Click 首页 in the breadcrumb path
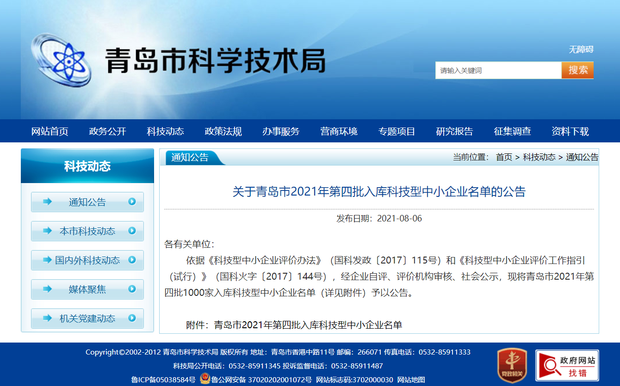Image resolution: width=620 pixels, height=386 pixels. tap(504, 157)
